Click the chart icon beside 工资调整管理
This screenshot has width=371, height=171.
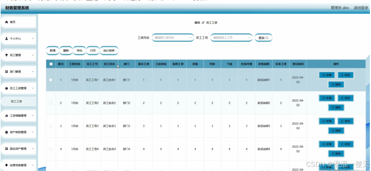tap(7, 116)
